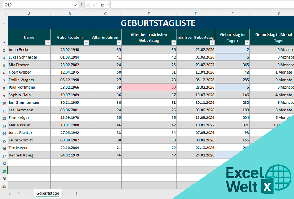Open the Geburtstag in Tagen filter dropdown

tap(247, 43)
